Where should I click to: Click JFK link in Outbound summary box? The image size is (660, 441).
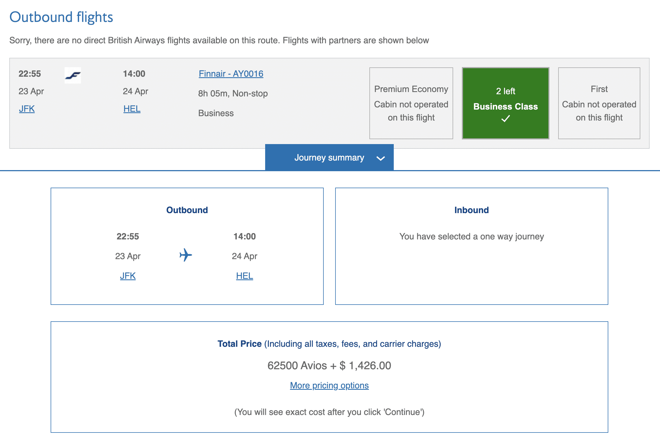(x=128, y=276)
